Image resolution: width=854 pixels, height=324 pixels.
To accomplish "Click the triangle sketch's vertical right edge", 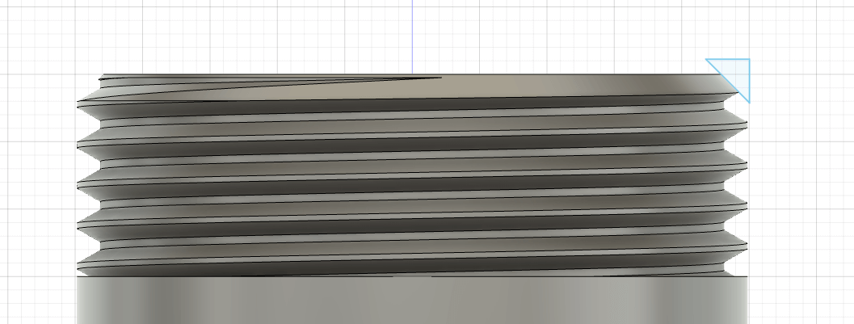I will 750,81.
